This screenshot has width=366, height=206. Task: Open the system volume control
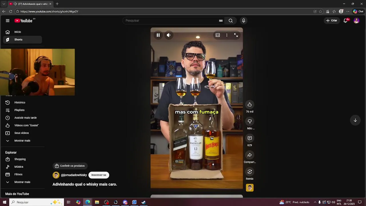(x=333, y=202)
